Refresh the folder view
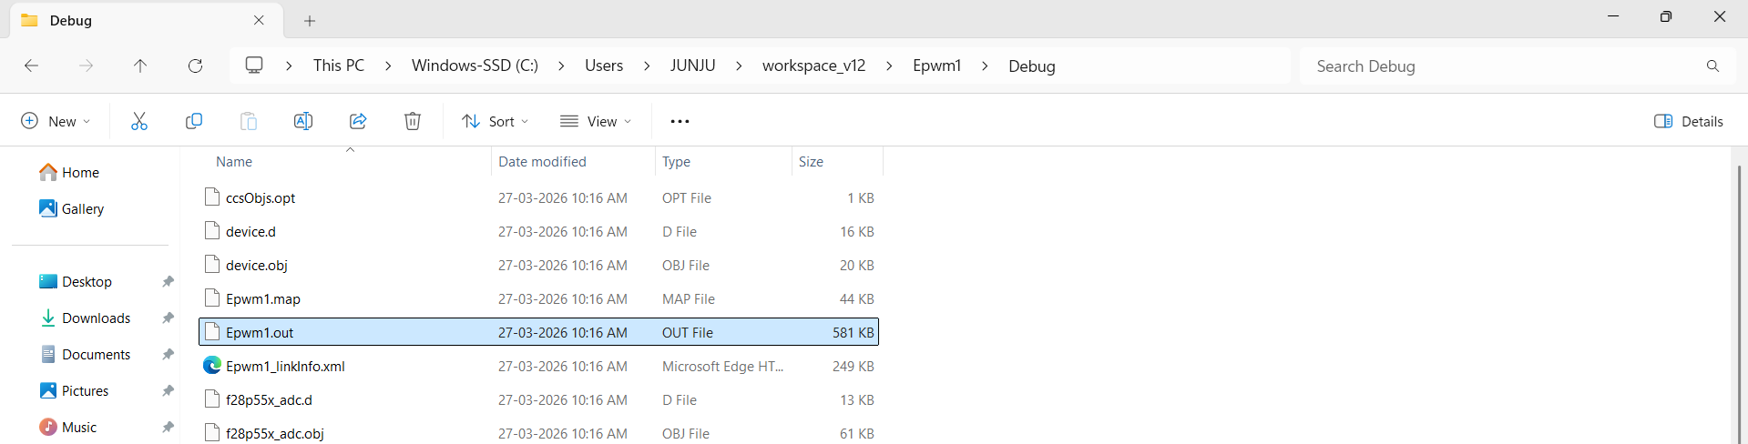 pos(195,66)
